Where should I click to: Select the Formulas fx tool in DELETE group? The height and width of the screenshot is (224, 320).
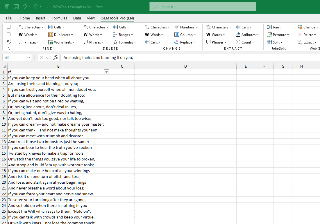click(x=125, y=42)
